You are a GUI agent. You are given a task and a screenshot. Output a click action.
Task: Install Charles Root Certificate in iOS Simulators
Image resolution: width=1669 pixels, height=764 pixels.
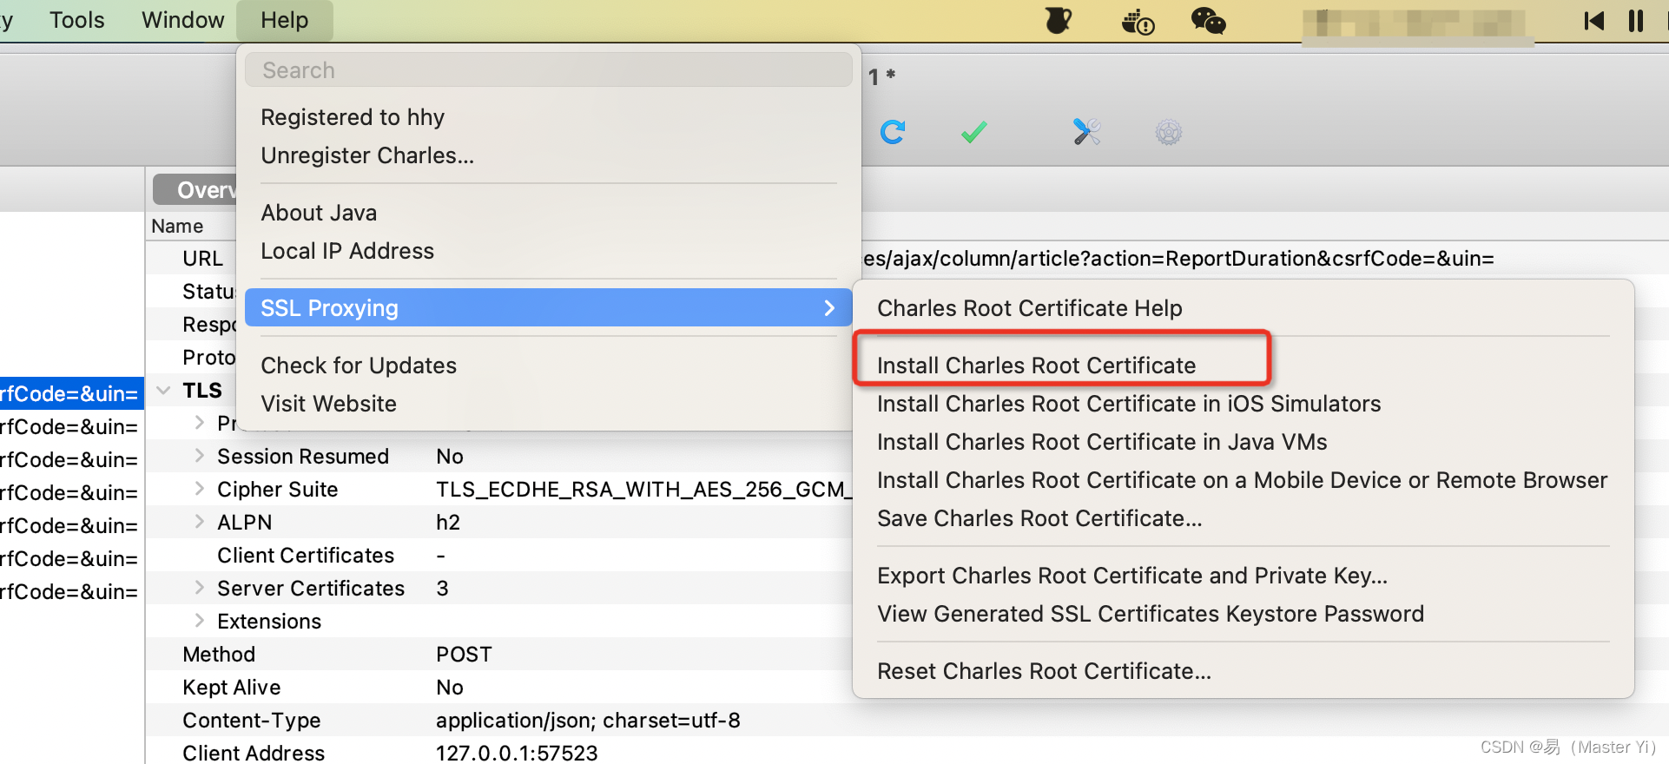point(1244,404)
